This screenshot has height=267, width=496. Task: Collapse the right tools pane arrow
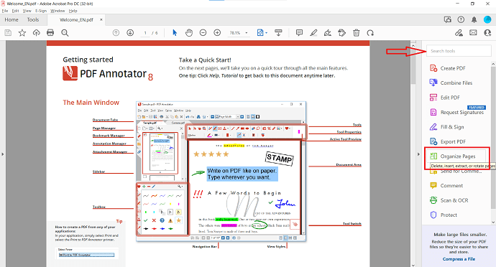(418, 154)
